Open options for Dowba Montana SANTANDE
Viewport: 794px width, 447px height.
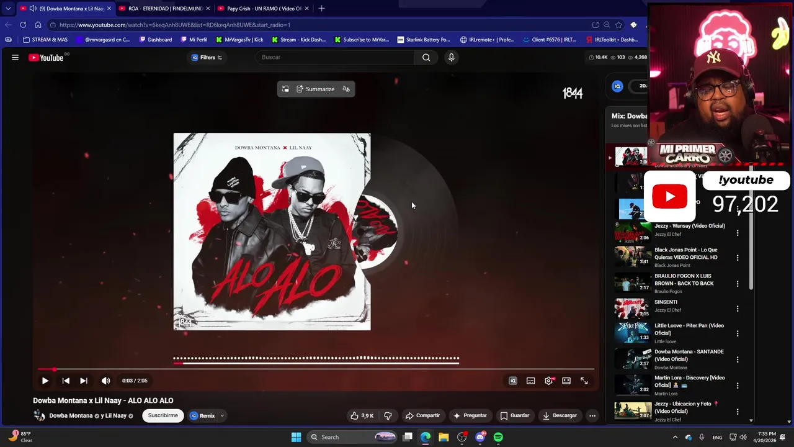pyautogui.click(x=738, y=359)
